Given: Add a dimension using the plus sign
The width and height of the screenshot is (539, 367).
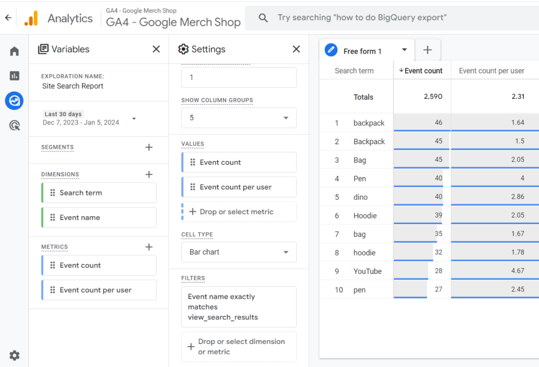Looking at the screenshot, I should click(148, 174).
